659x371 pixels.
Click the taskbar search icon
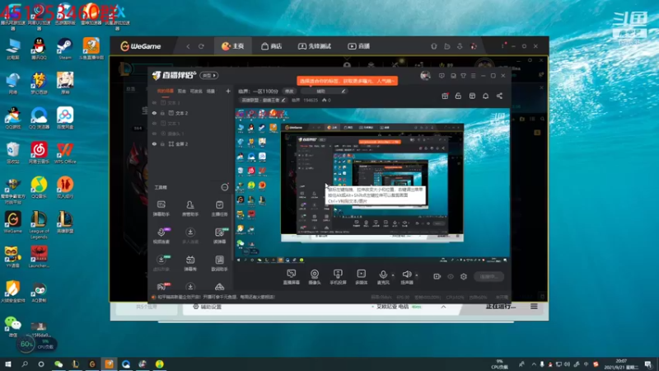click(x=25, y=364)
